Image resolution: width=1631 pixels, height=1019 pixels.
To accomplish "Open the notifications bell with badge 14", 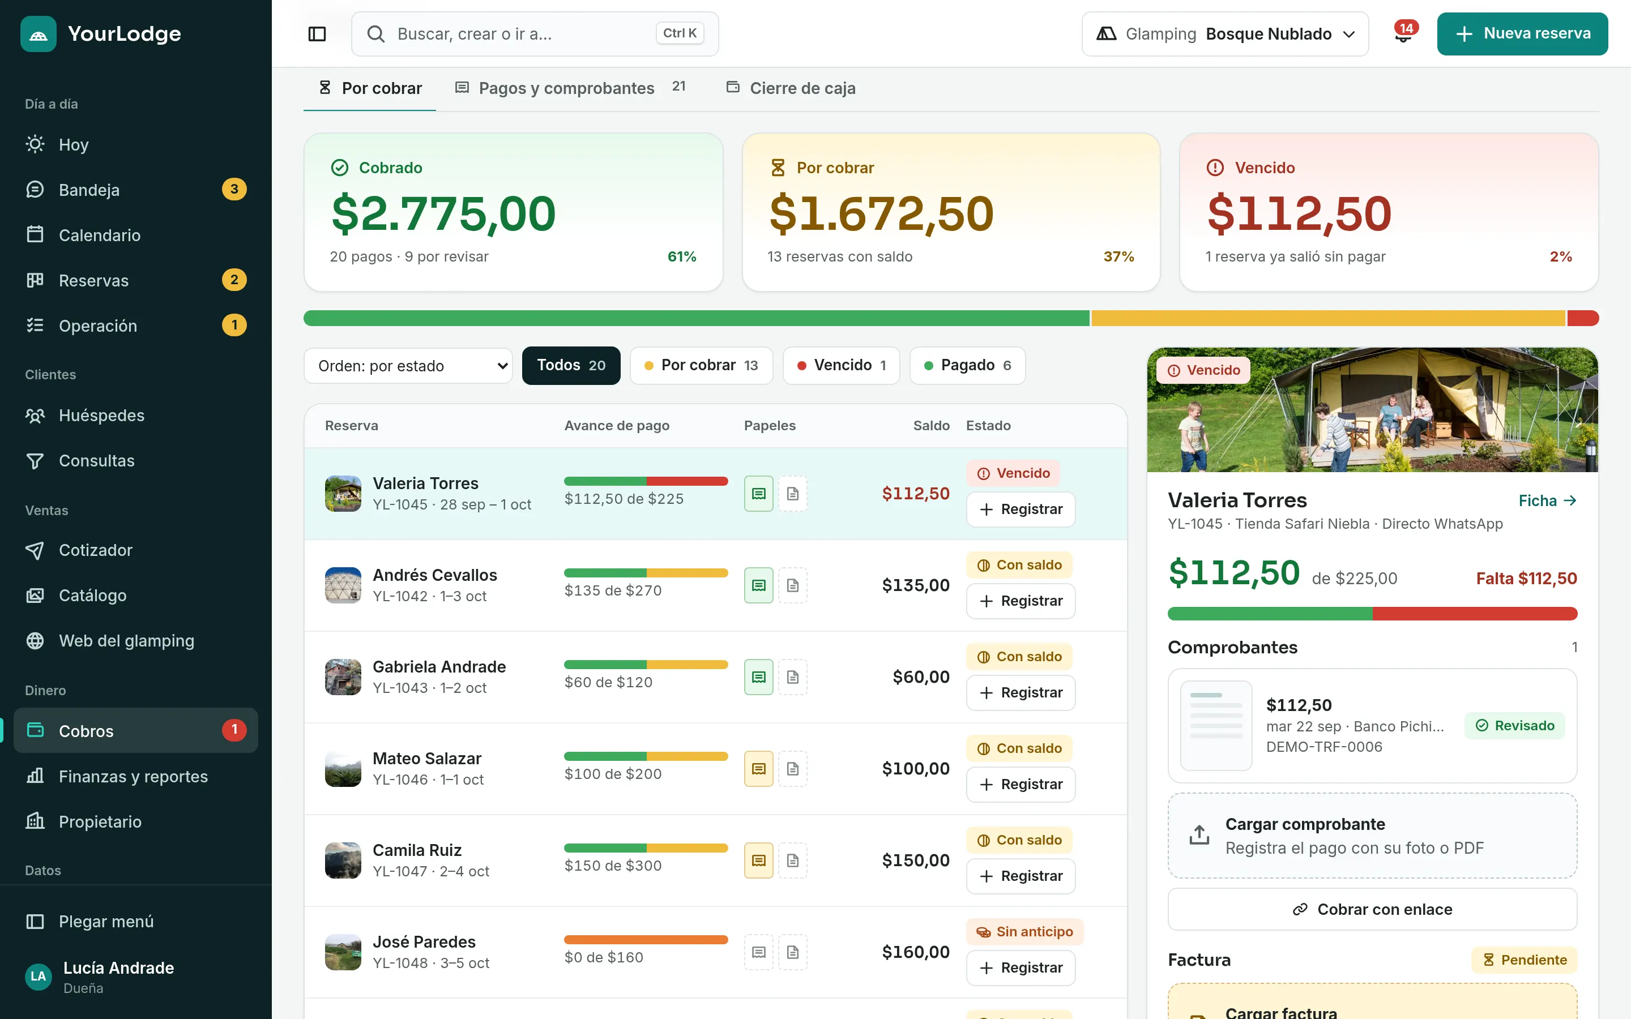I will click(1404, 34).
